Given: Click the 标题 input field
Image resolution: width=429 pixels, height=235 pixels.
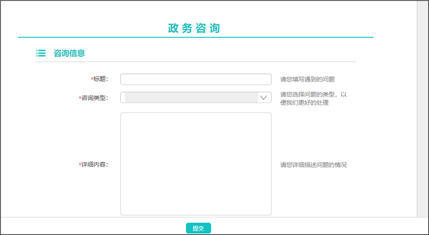Looking at the screenshot, I should [x=196, y=79].
